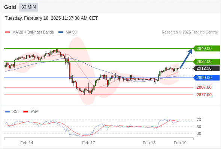
Task: Click the 2887.00 red support label
Action: click(x=204, y=87)
